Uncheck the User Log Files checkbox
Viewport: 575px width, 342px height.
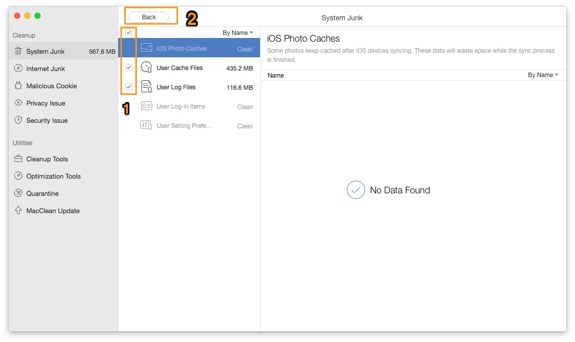pyautogui.click(x=129, y=87)
